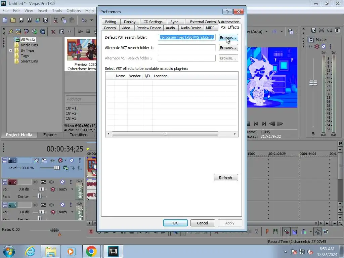Browse for alternate VST search folder 1

[x=228, y=48]
